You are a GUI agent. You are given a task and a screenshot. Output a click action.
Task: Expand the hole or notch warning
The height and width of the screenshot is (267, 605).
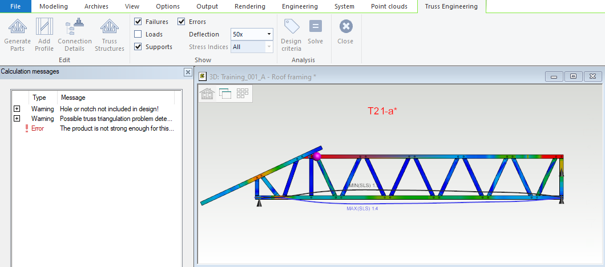pyautogui.click(x=17, y=108)
